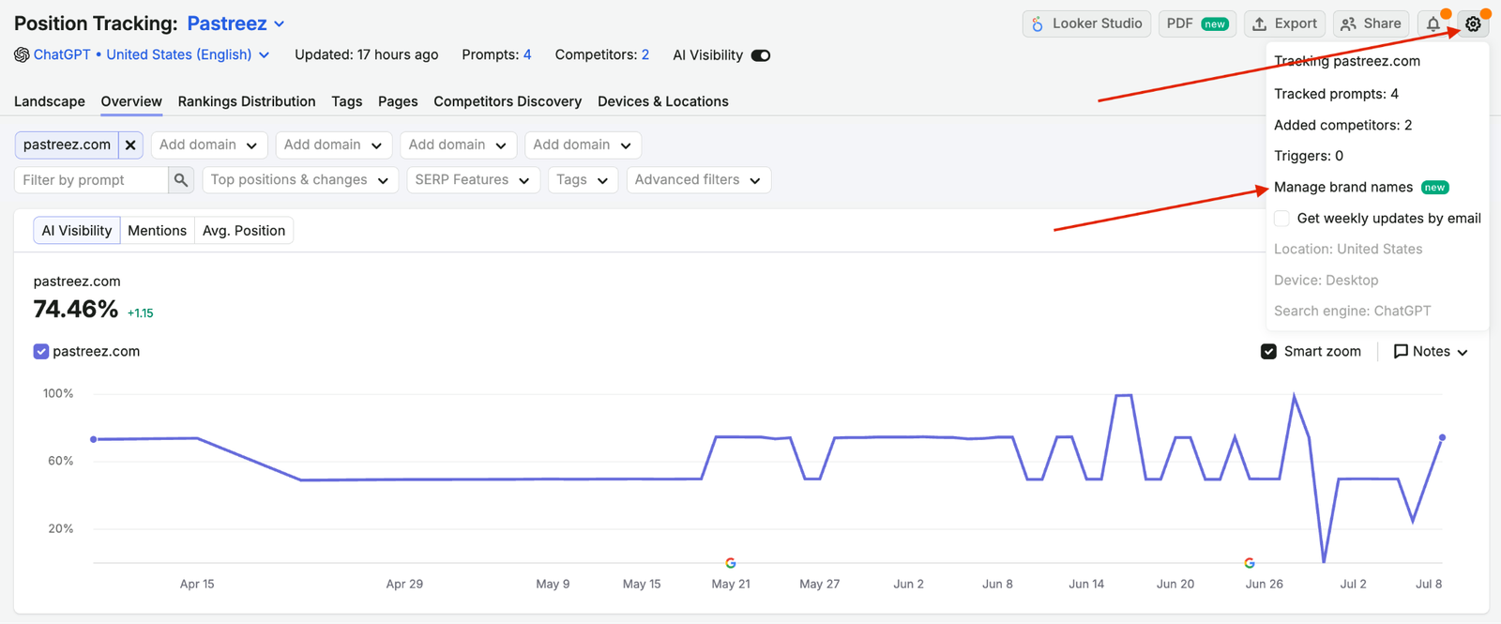Click the last chart data point at Jul 8
This screenshot has height=624, width=1501.
(1442, 438)
